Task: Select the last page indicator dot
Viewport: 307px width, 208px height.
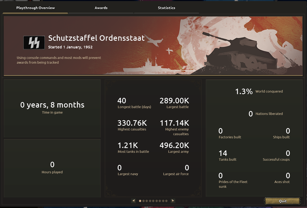Action: coord(166,201)
